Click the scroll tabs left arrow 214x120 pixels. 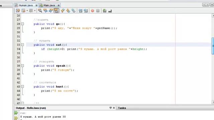[204, 5]
